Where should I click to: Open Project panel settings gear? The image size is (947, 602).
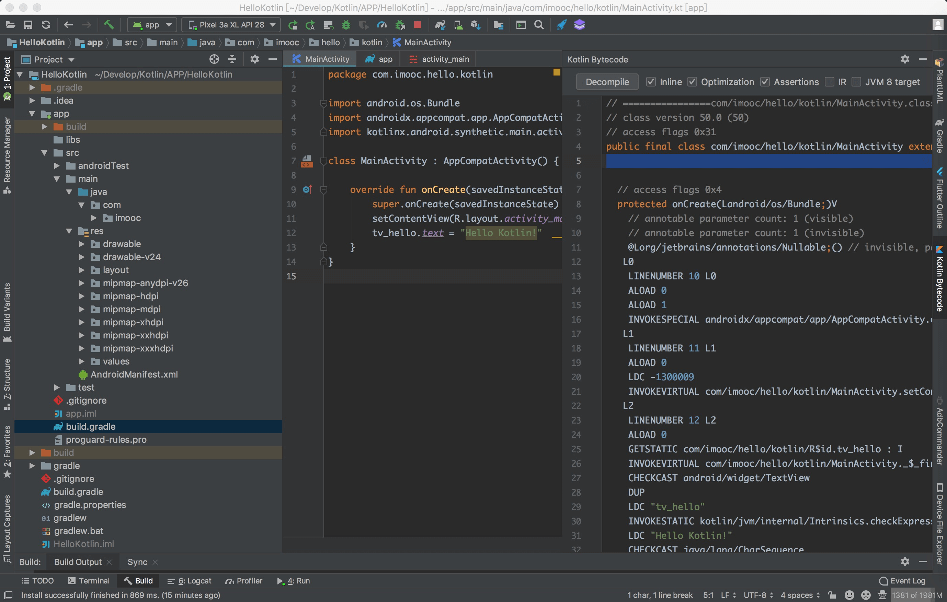tap(255, 59)
